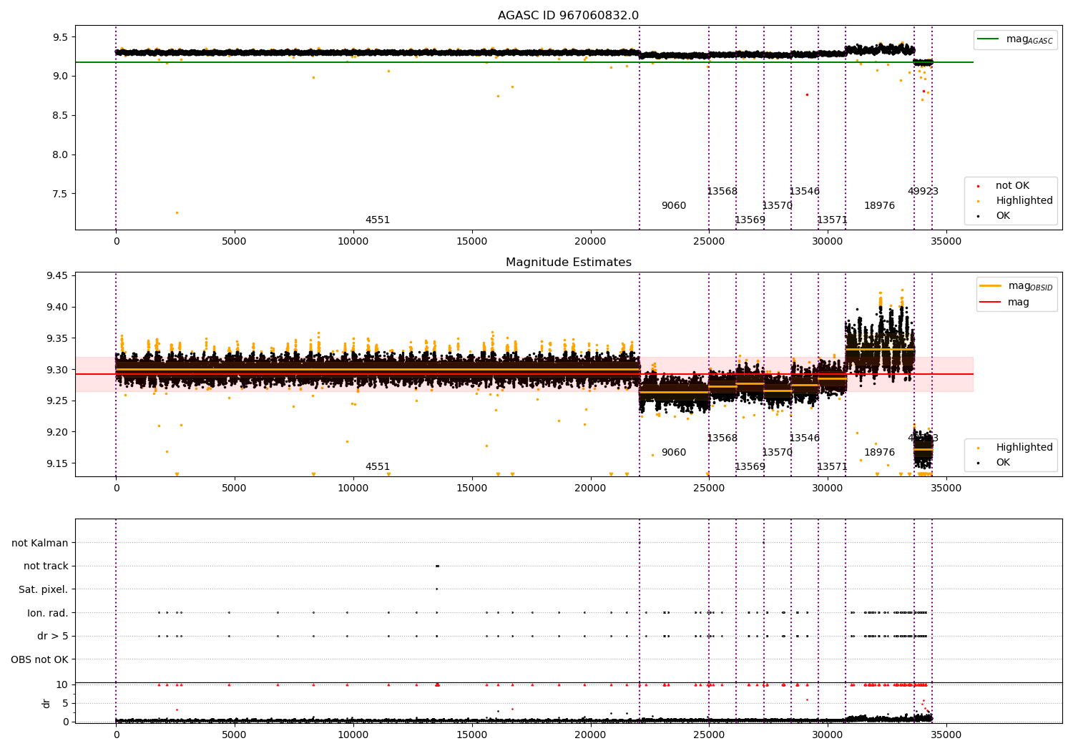The image size is (1073, 751).
Task: Select the orange mag OBSID legend entry
Action: [1016, 286]
